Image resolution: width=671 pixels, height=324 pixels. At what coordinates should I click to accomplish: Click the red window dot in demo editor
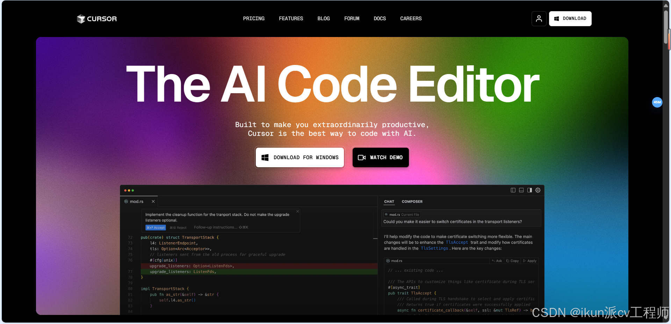[125, 190]
